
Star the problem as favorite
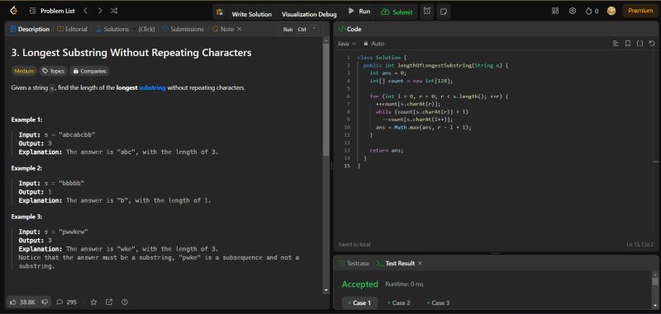[93, 302]
